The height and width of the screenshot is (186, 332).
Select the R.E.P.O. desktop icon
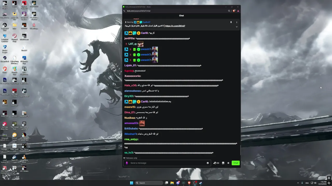pos(4,103)
